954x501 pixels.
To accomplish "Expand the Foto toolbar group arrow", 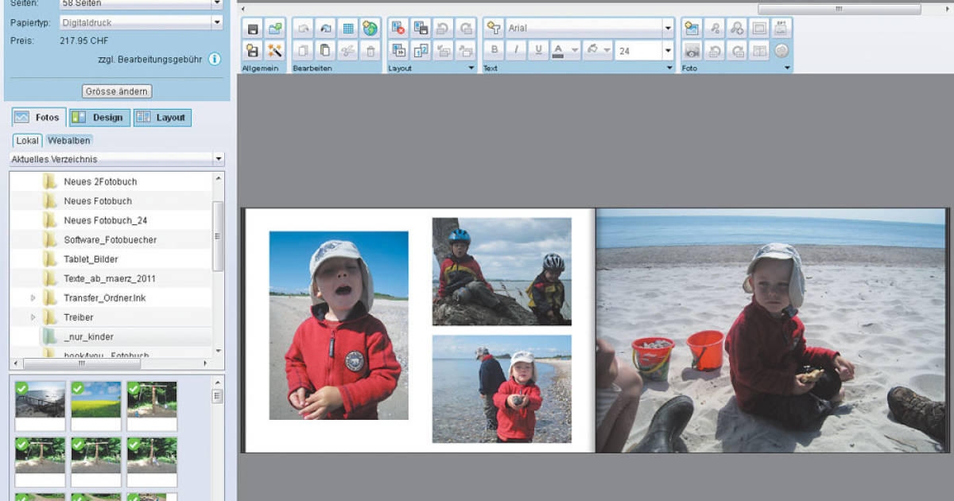I will [x=788, y=68].
